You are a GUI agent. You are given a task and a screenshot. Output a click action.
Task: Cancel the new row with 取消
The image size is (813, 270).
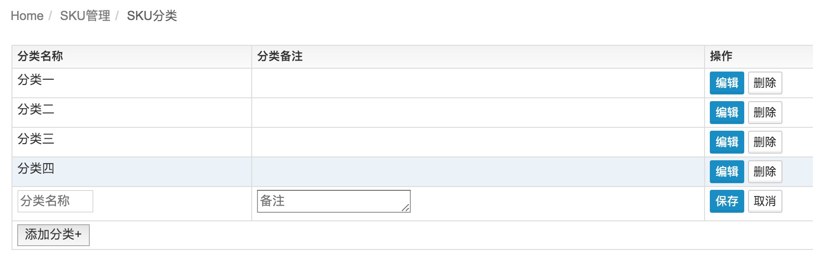[765, 201]
